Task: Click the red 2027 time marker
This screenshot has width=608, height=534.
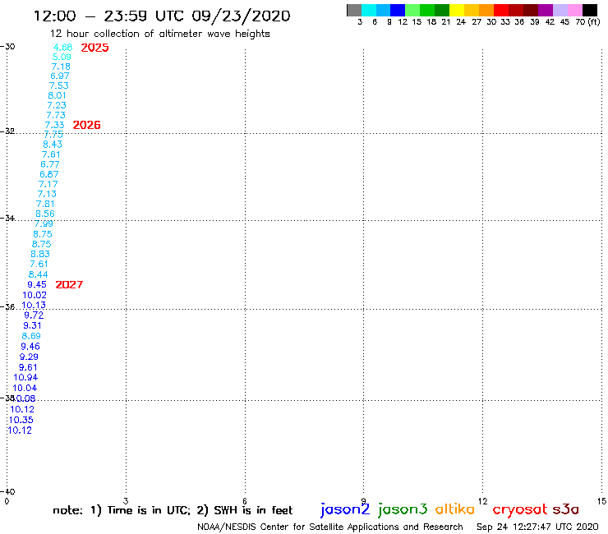Action: (x=69, y=284)
